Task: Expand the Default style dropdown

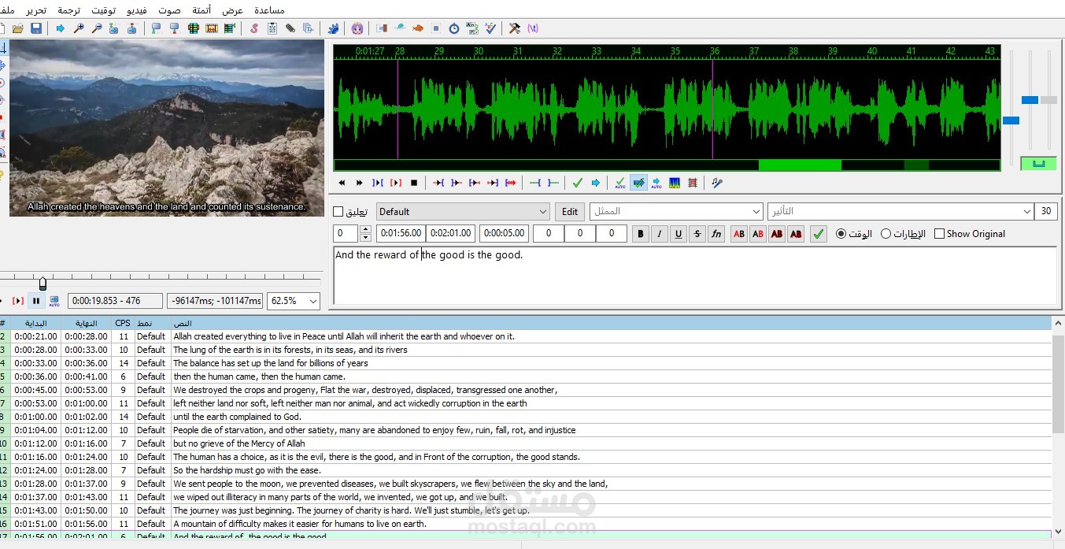Action: click(x=542, y=212)
